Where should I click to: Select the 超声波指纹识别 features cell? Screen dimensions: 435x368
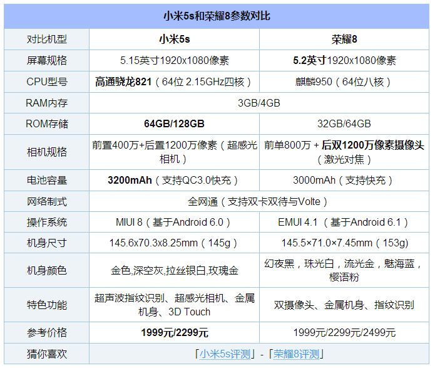click(175, 305)
